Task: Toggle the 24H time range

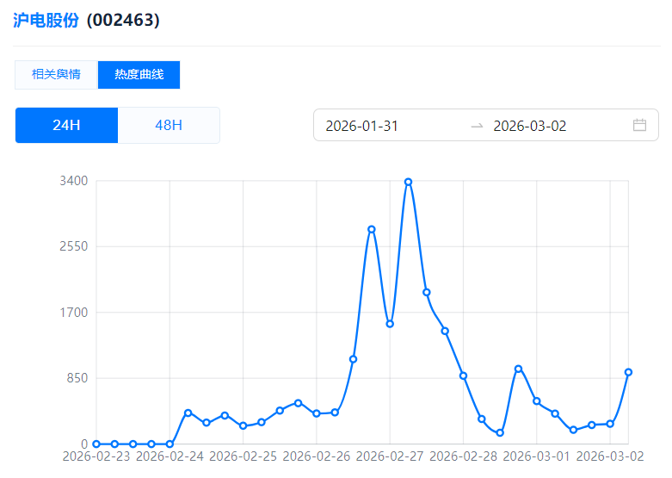Action: pyautogui.click(x=66, y=125)
